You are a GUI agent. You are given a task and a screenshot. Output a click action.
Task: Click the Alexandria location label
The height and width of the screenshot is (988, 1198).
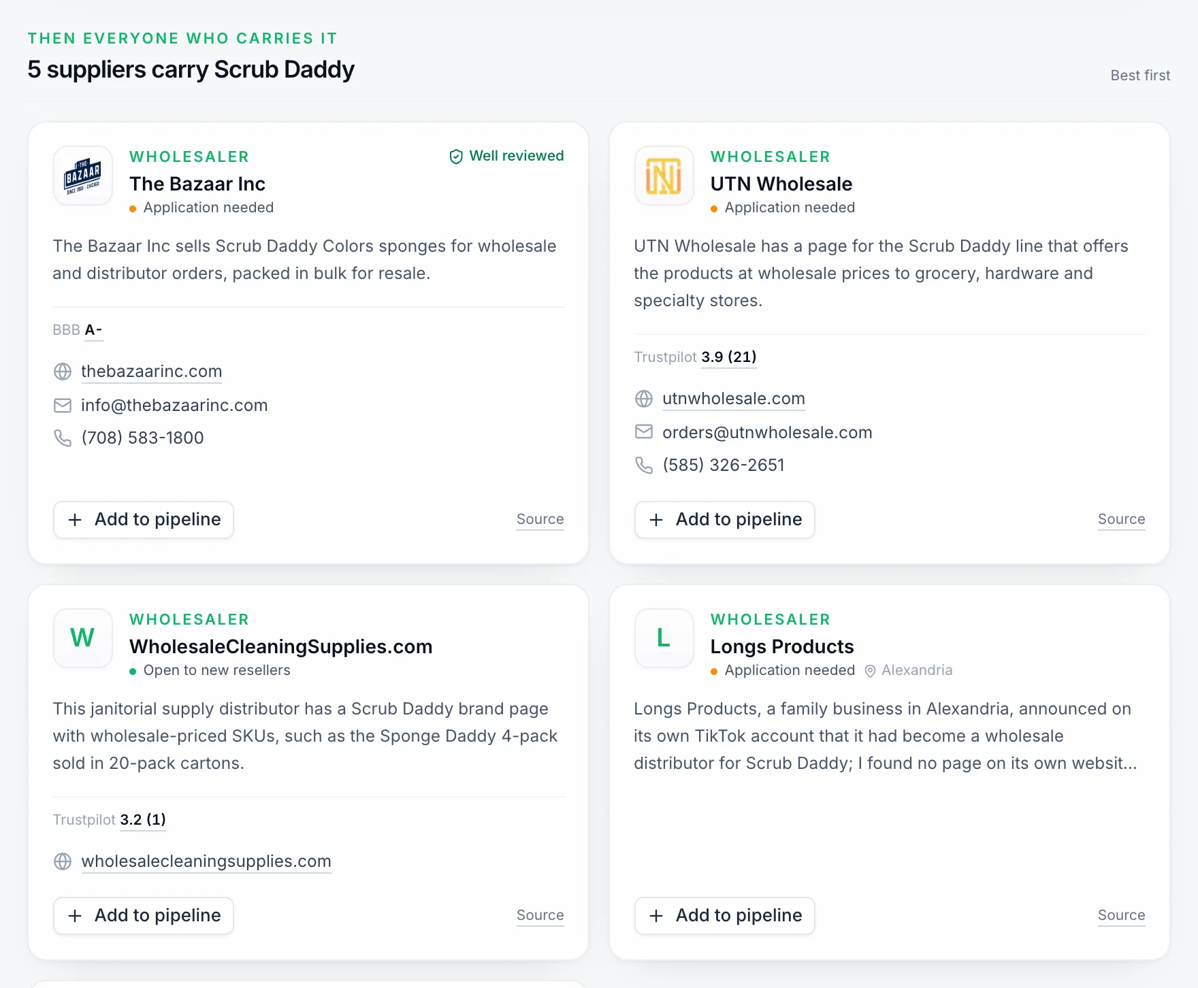917,670
